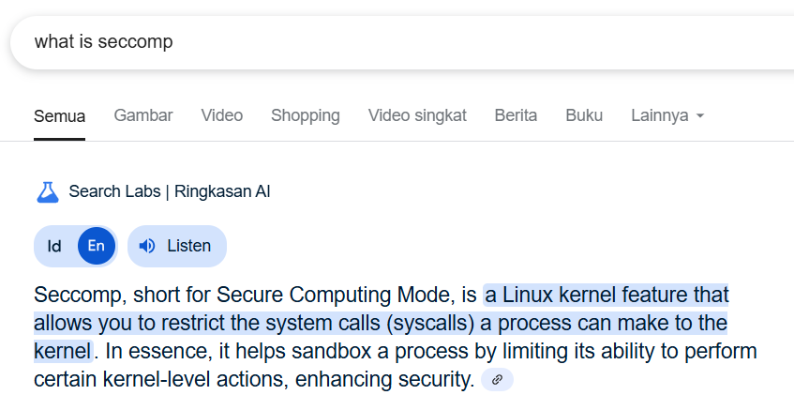Go to the Shopping tab
The image size is (794, 410).
click(x=305, y=115)
